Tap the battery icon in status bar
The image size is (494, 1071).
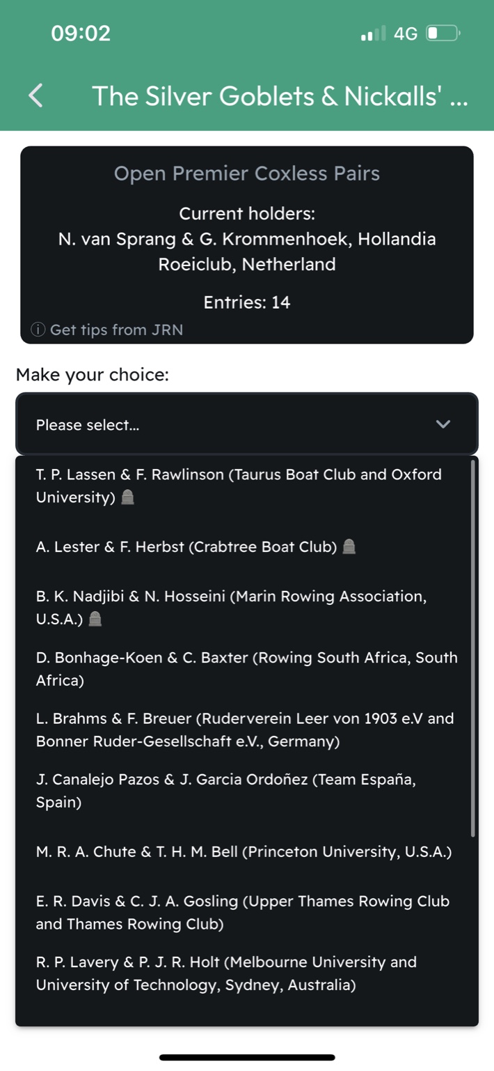click(443, 33)
